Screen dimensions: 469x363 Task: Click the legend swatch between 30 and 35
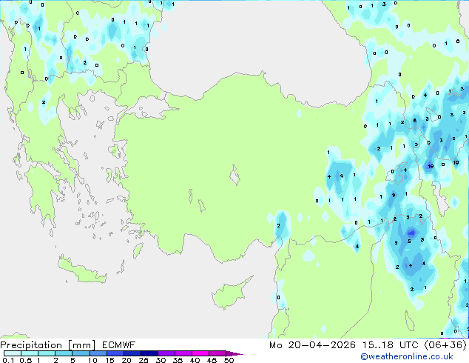point(166,353)
